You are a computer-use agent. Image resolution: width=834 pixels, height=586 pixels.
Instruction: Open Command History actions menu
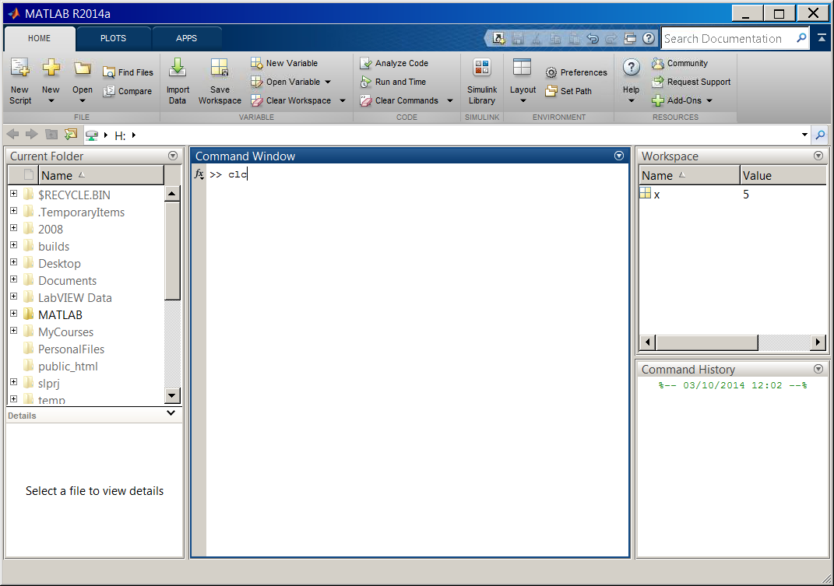pyautogui.click(x=818, y=369)
